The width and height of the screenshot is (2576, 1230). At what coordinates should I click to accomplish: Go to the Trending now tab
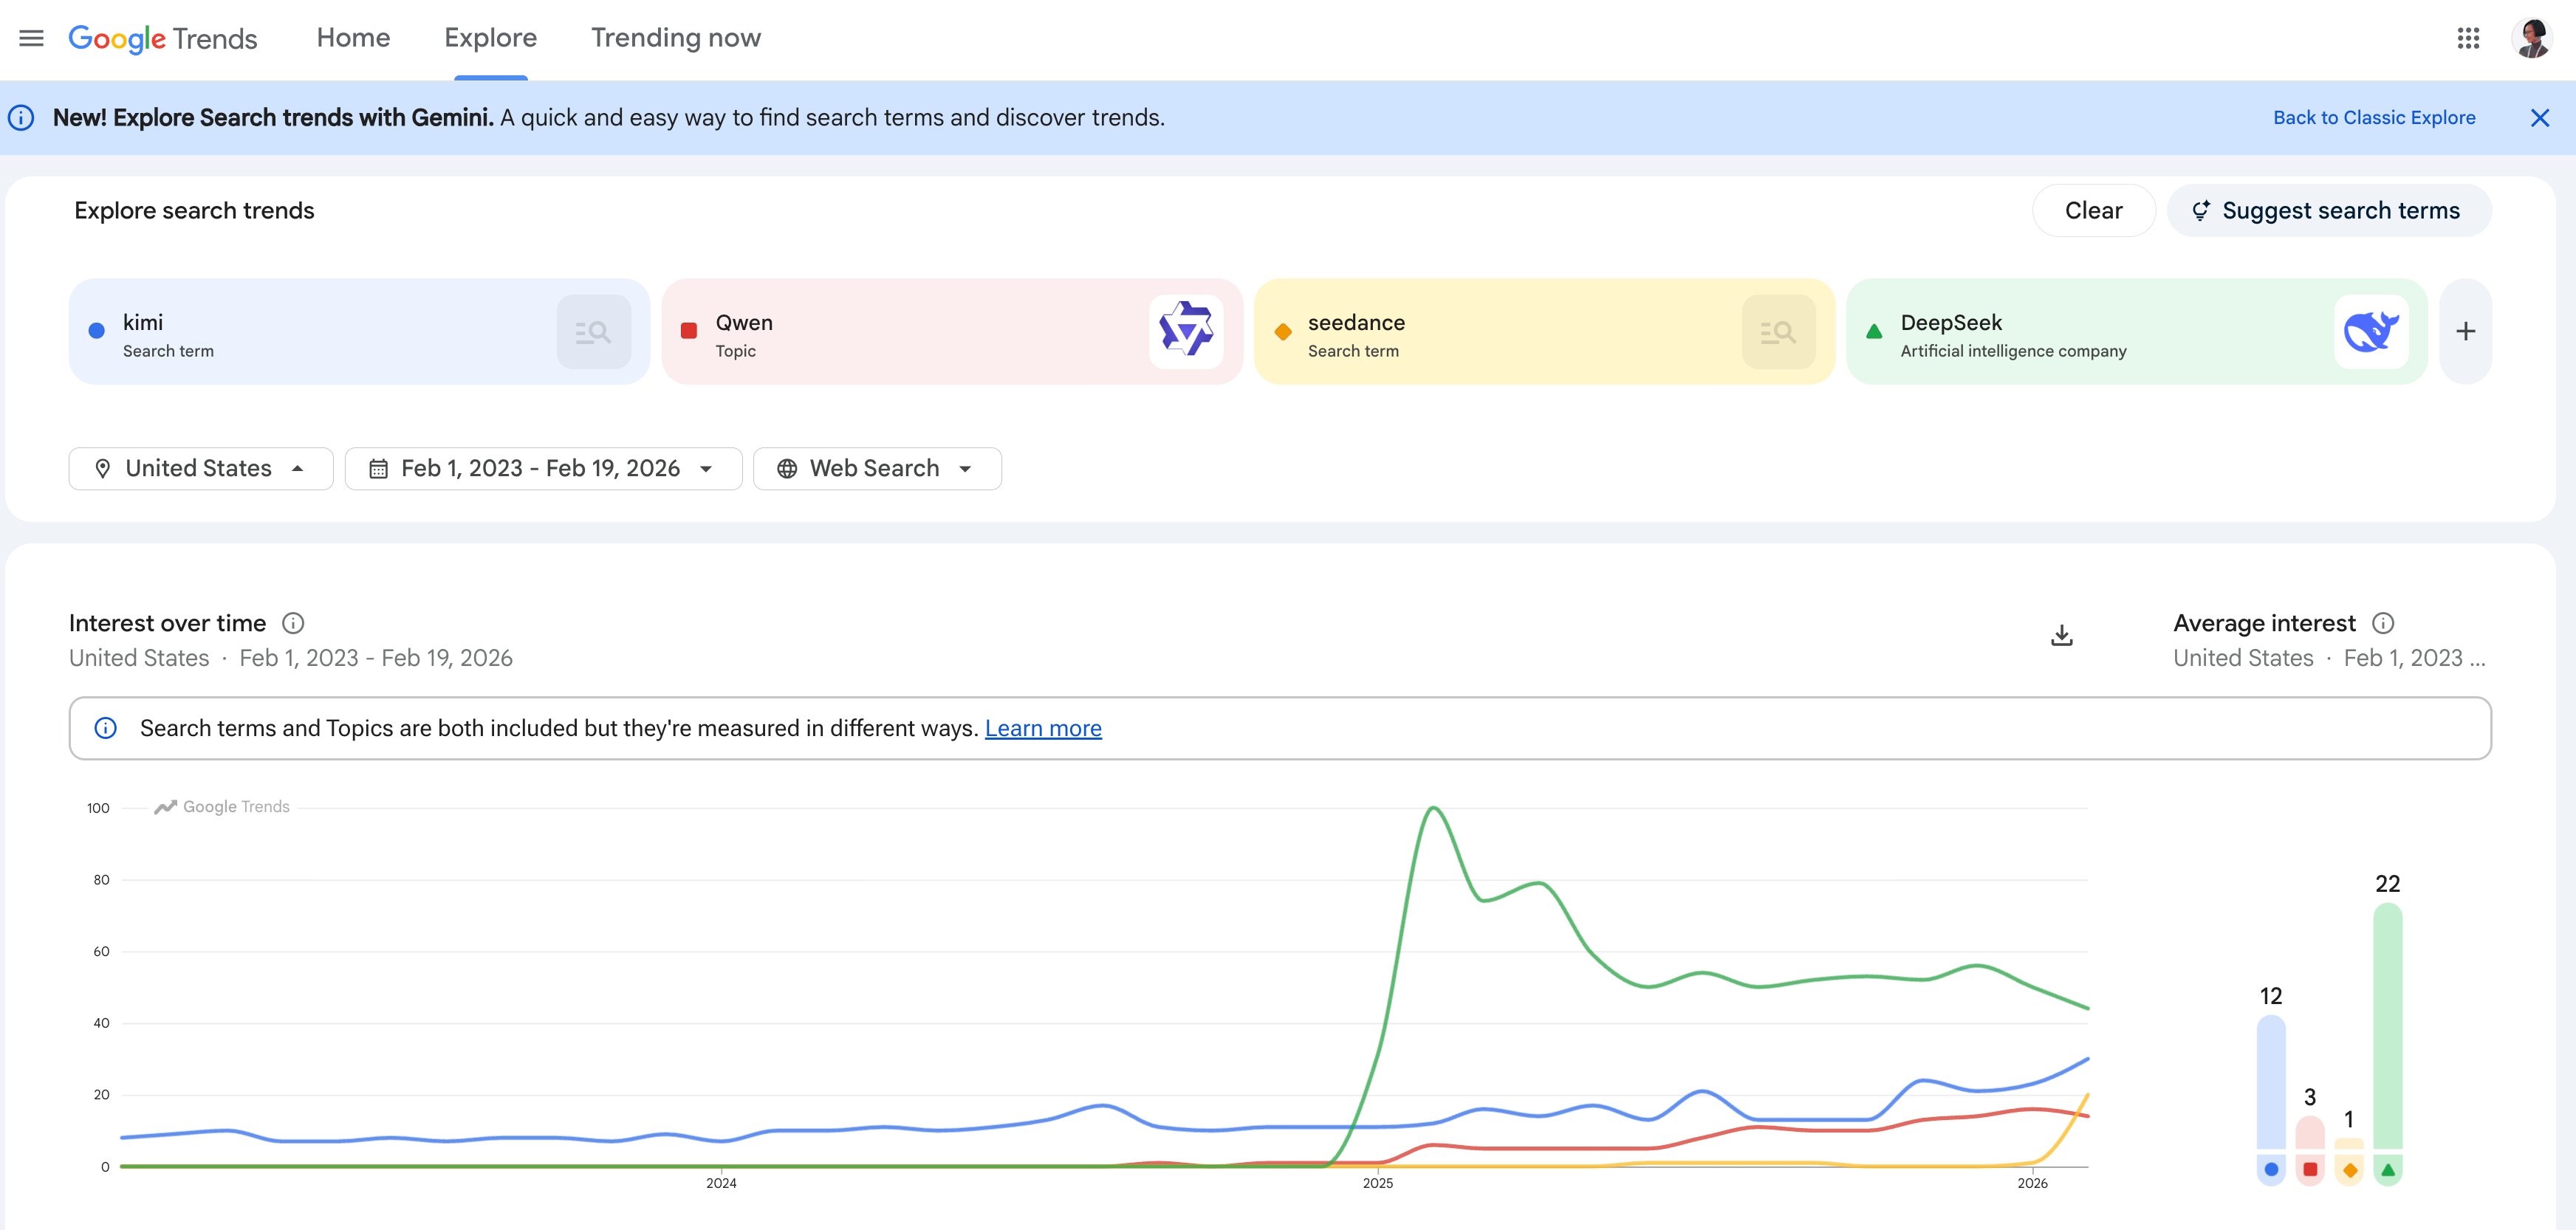[675, 38]
